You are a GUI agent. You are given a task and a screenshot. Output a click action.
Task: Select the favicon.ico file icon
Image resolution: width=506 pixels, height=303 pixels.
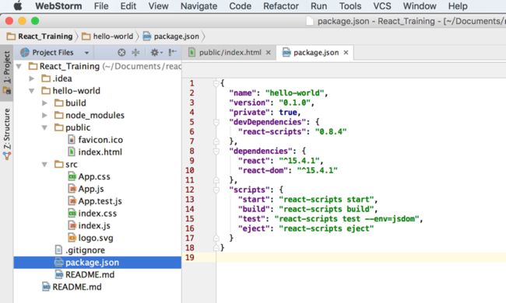[72, 140]
